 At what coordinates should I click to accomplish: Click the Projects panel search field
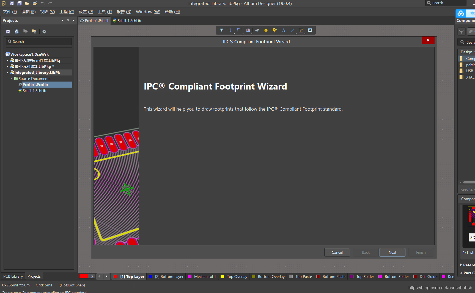39,41
